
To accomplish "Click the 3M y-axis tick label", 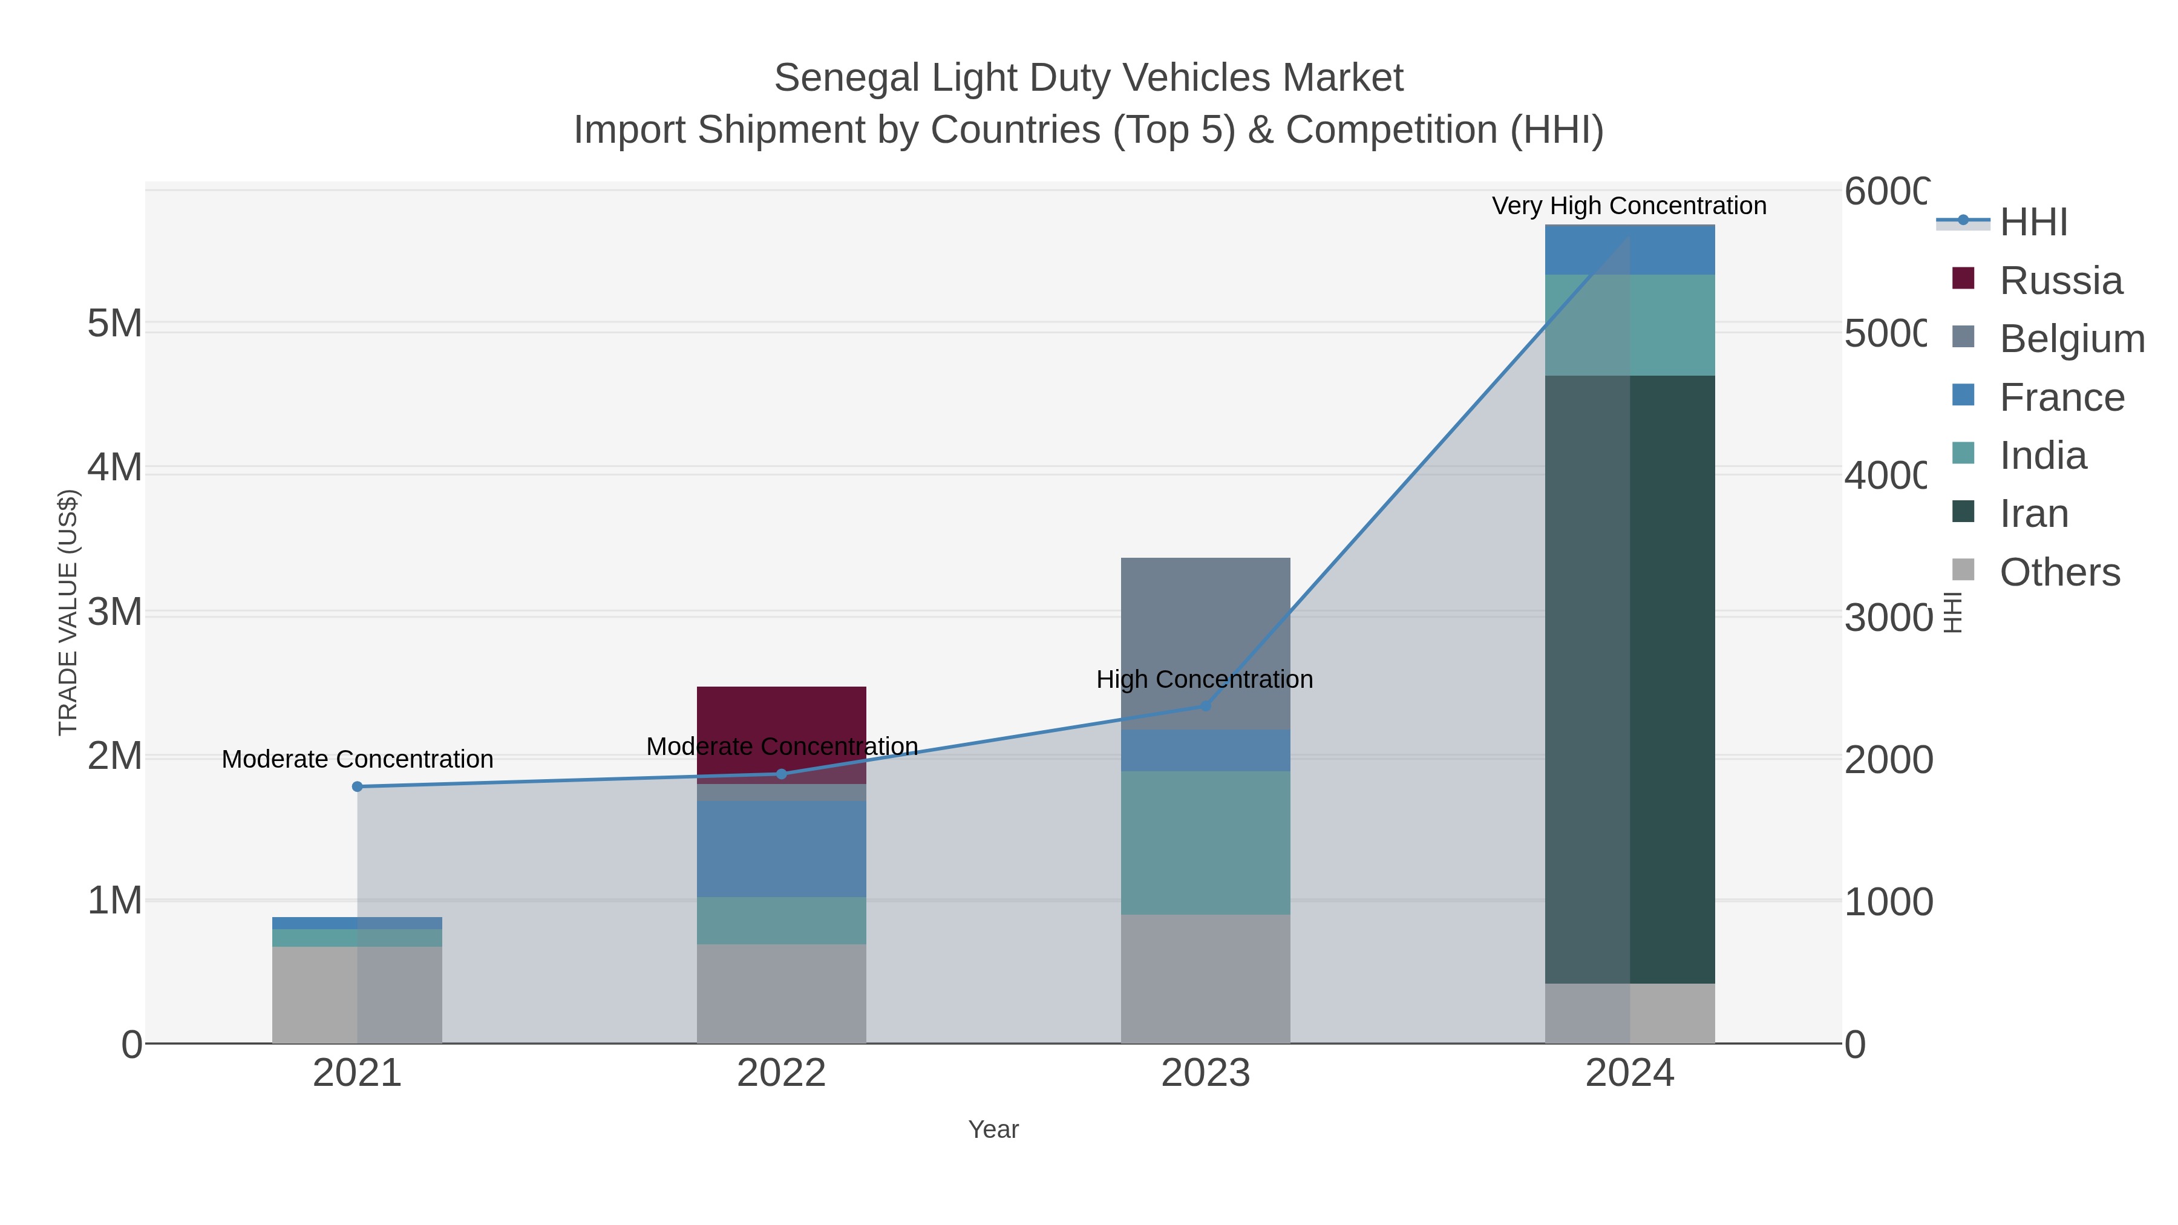I will tap(115, 612).
